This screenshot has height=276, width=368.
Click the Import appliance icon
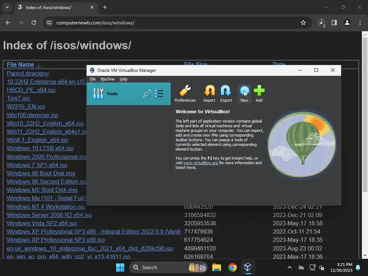pos(209,94)
